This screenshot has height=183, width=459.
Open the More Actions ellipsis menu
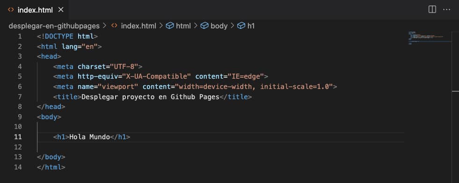point(446,10)
